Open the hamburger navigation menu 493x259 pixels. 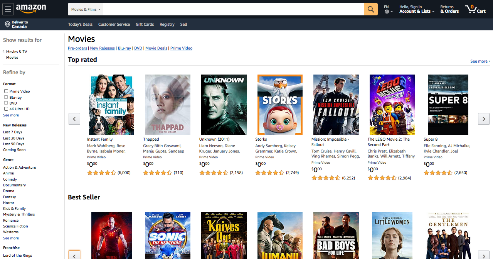(x=8, y=9)
